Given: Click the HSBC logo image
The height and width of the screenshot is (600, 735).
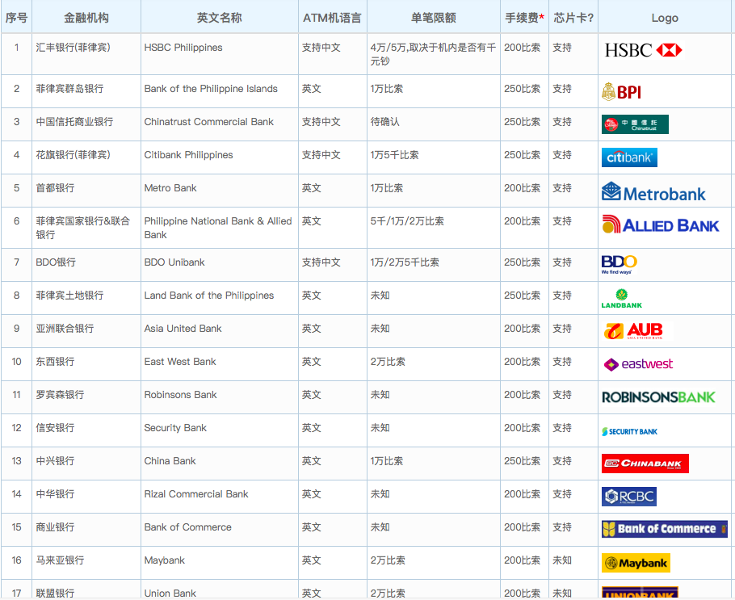Looking at the screenshot, I should pos(643,50).
